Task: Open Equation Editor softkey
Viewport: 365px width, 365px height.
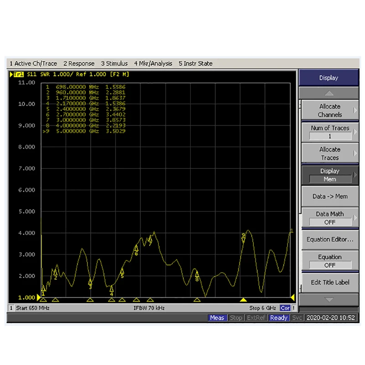Action: pyautogui.click(x=329, y=240)
